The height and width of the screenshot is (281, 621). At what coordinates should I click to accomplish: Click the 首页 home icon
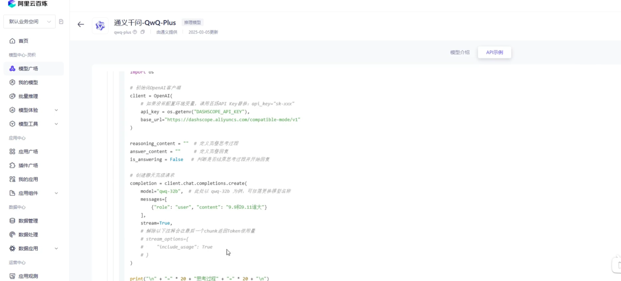[12, 41]
